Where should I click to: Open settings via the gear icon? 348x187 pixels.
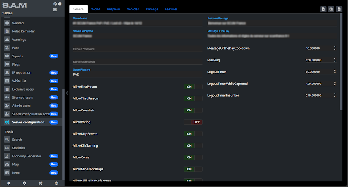pos(24,183)
